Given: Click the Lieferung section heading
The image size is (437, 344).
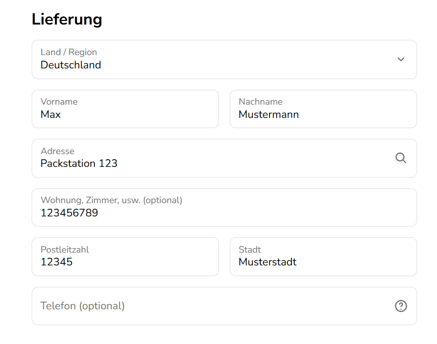Looking at the screenshot, I should (x=67, y=19).
